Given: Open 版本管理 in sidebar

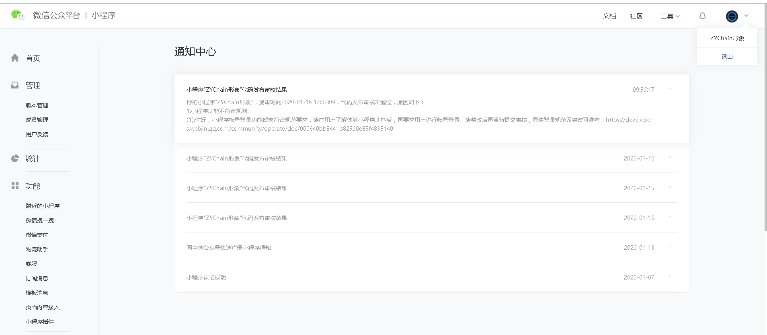Looking at the screenshot, I should click(37, 105).
